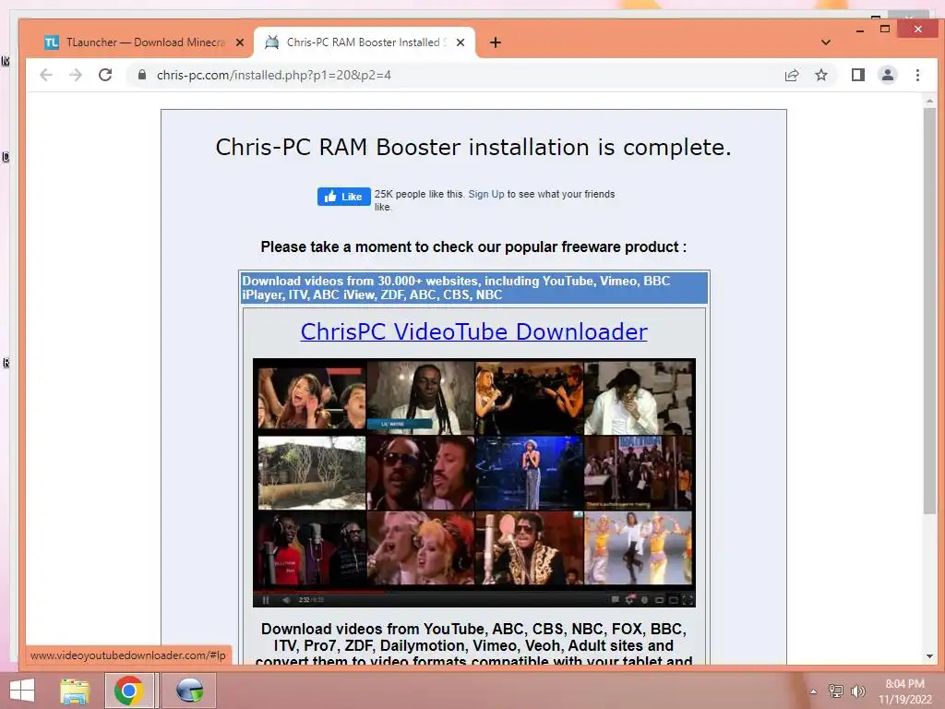The image size is (945, 709).
Task: Click the Facebook Like button
Action: (x=343, y=197)
